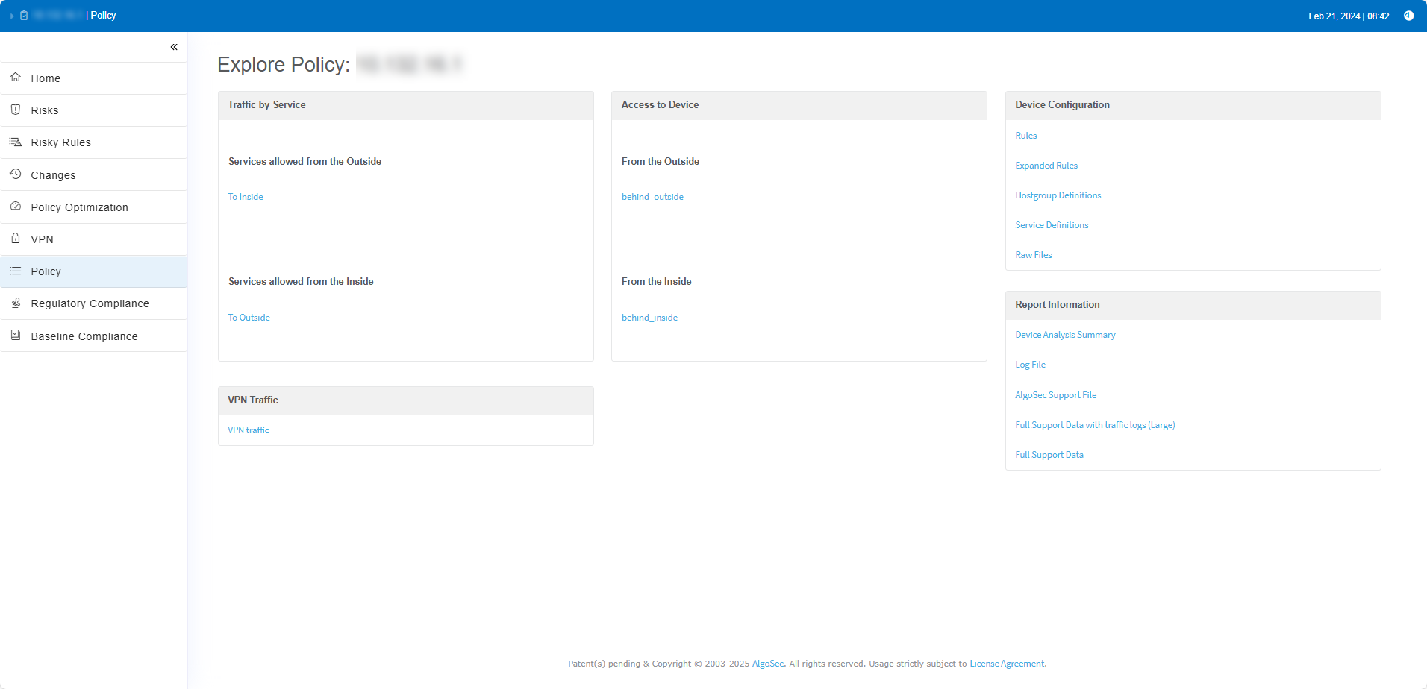Click the Regulatory Compliance icon

click(16, 303)
